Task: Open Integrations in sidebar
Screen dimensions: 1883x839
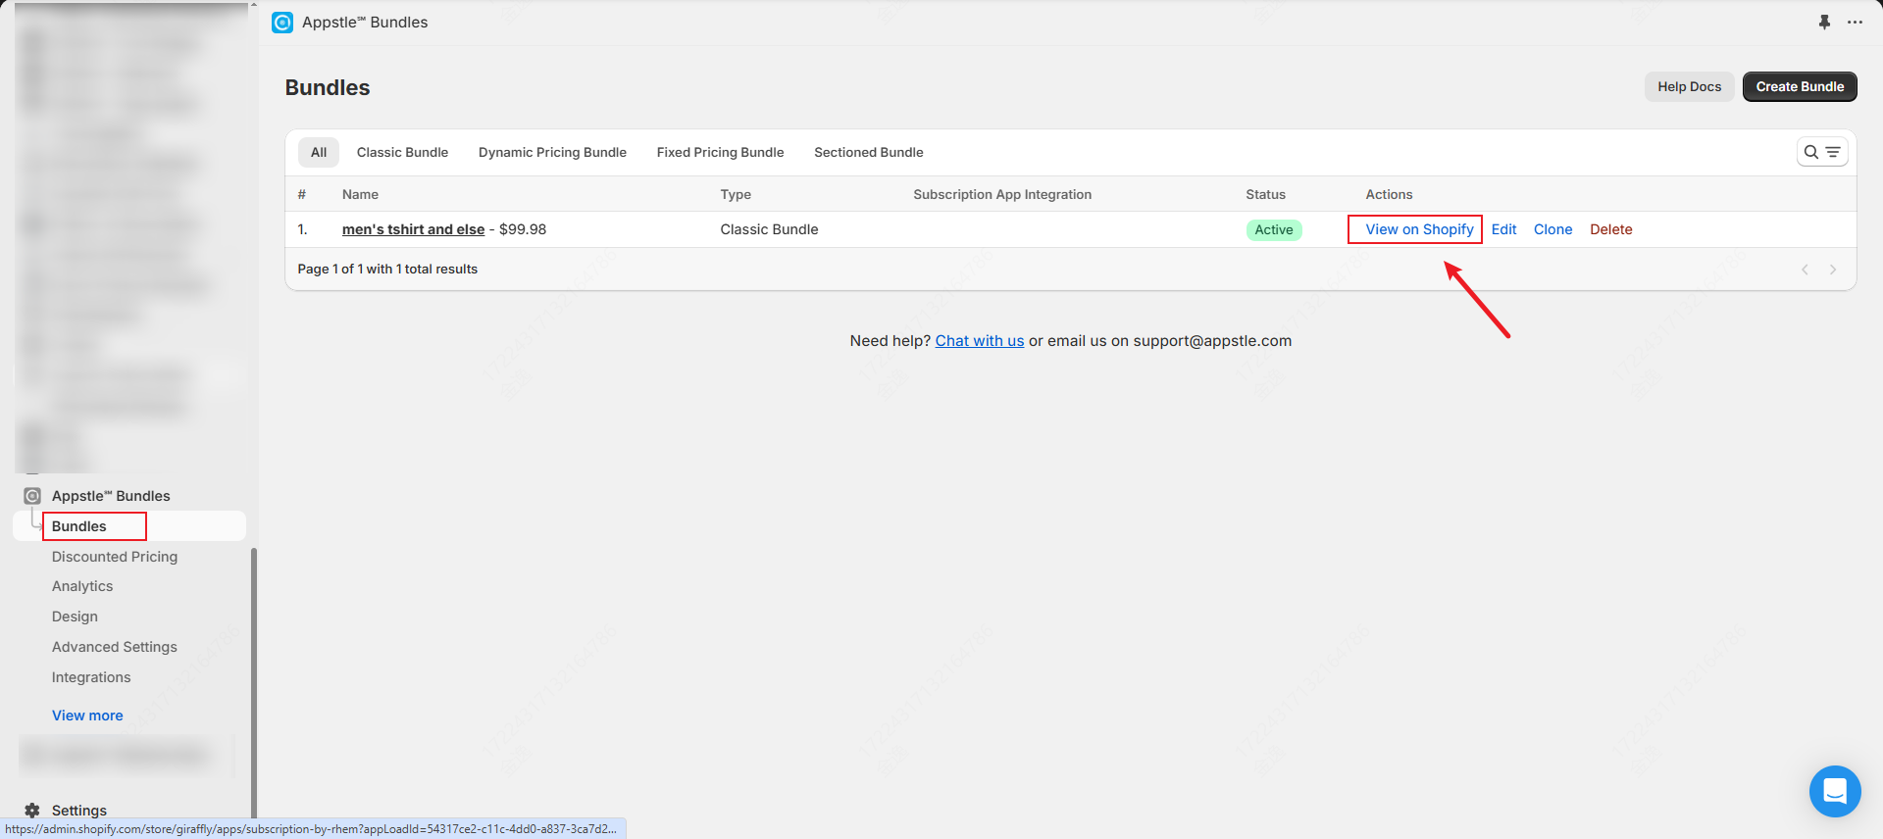Action: coord(91,677)
